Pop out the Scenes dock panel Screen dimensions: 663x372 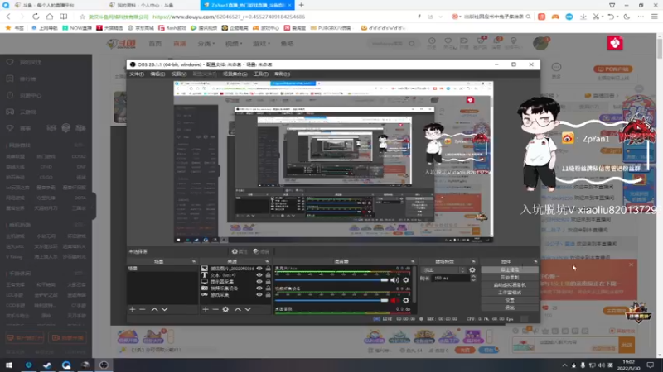194,261
